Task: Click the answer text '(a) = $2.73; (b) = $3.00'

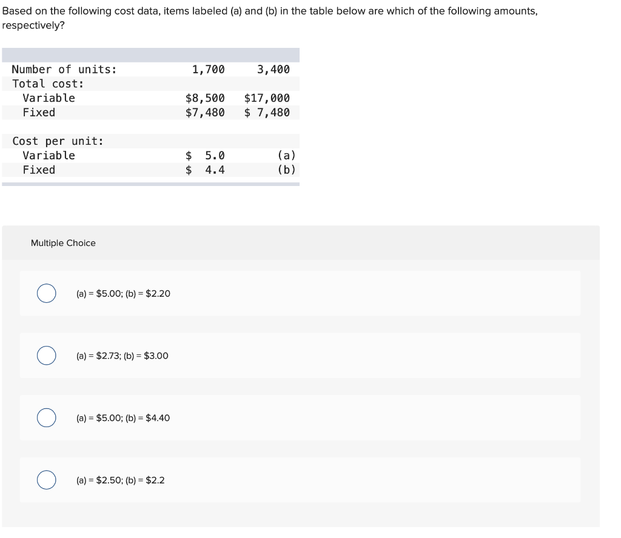Action: pyautogui.click(x=123, y=356)
